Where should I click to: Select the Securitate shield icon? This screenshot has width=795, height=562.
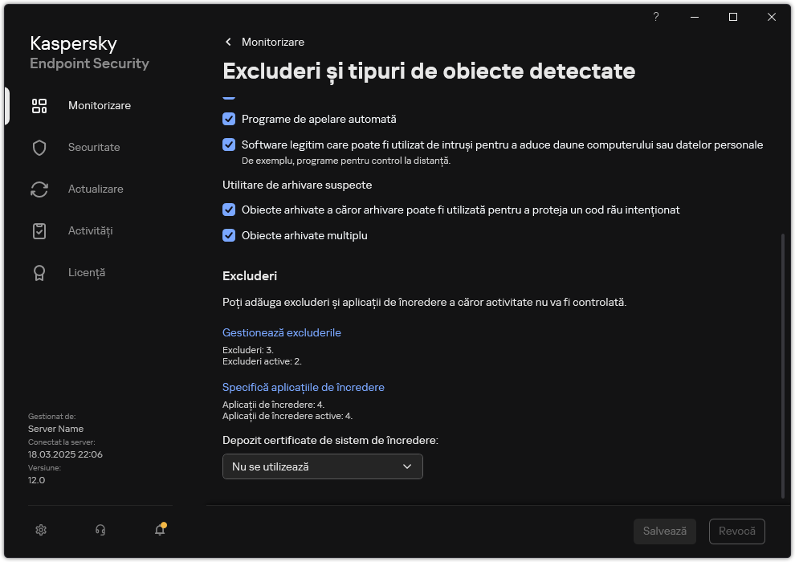[39, 147]
